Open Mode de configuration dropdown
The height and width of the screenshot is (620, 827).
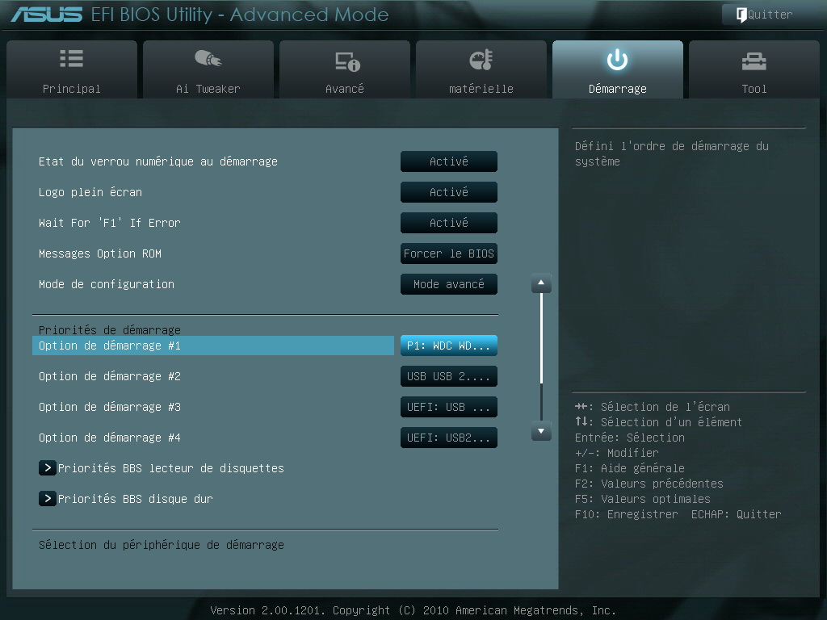pos(449,284)
